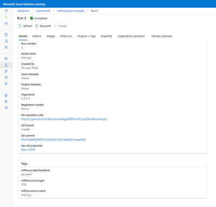Image resolution: width=216 pixels, height=207 pixels.
Task: Click the 'azureml' tag value
Action: point(26,175)
